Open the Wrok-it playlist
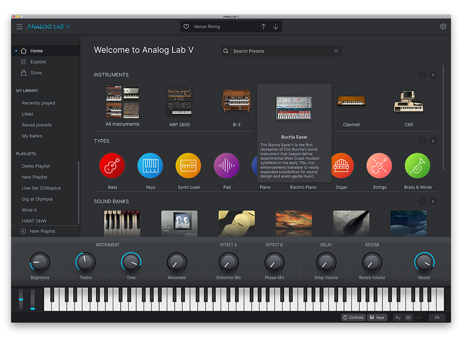This screenshot has height=344, width=462. pyautogui.click(x=29, y=210)
